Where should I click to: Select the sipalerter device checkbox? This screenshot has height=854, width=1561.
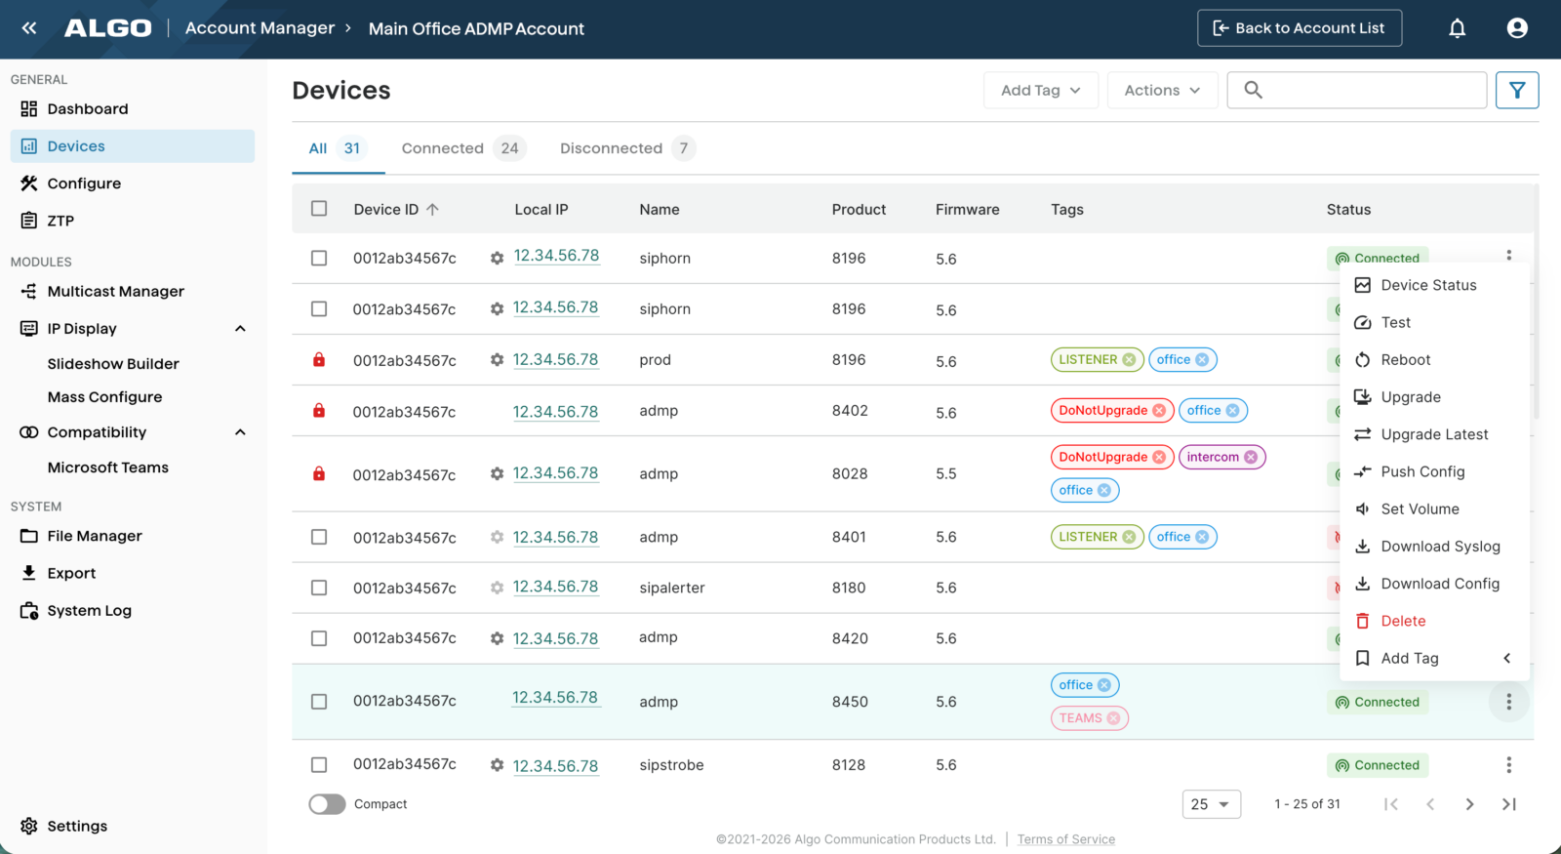coord(319,588)
